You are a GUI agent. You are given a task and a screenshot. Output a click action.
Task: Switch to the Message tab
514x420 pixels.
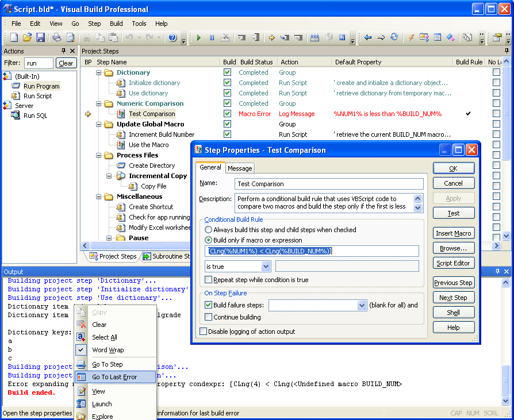240,168
